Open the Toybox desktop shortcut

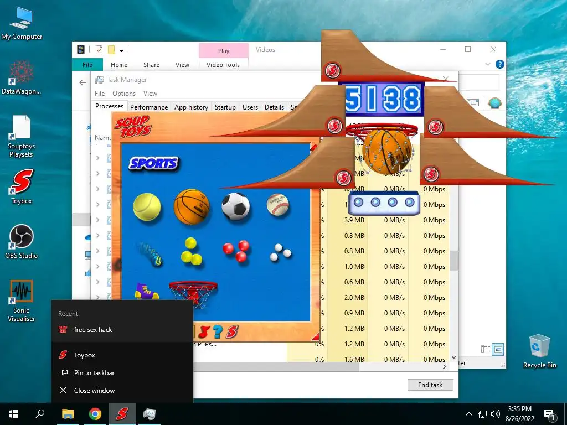[x=22, y=187]
